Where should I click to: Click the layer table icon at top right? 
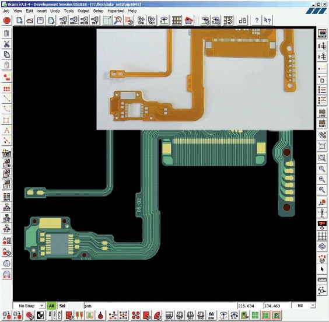322,33
